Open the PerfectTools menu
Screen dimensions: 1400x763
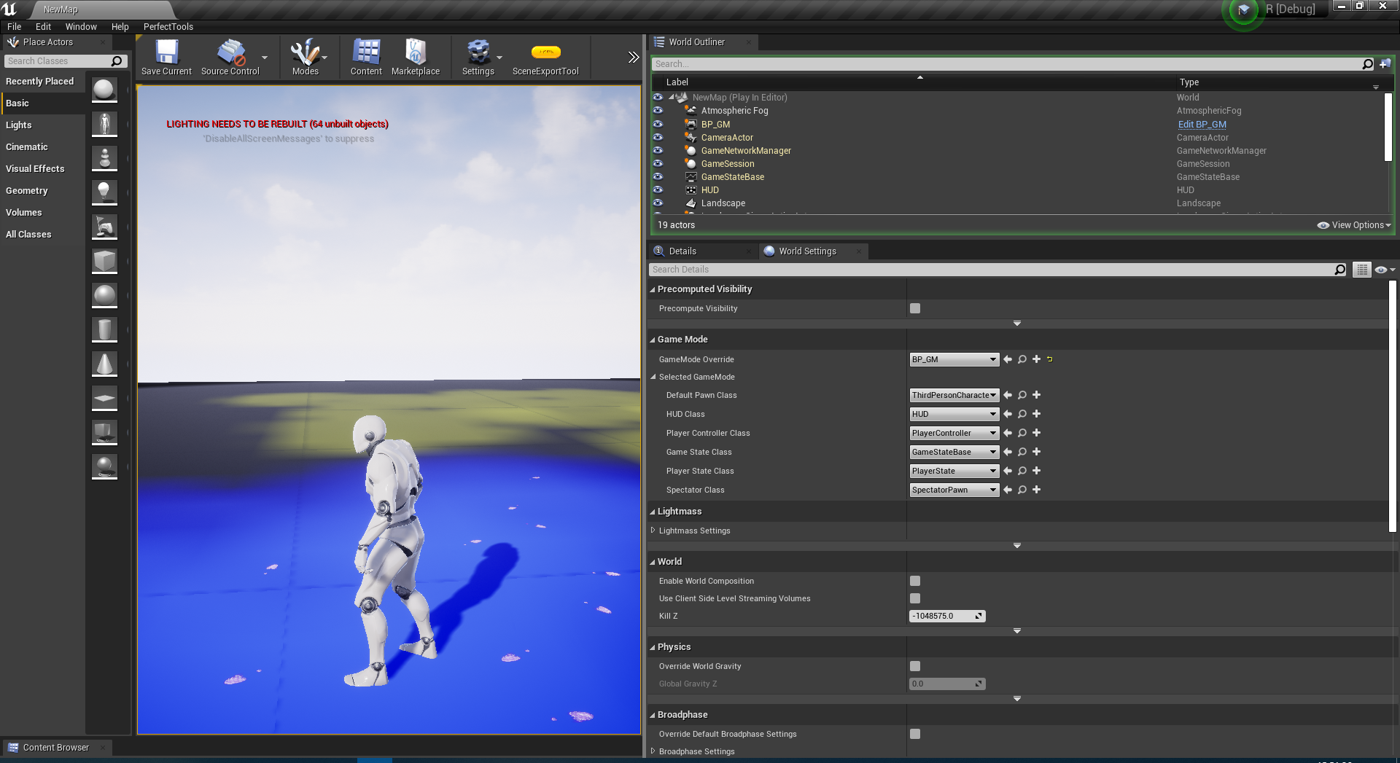[168, 26]
